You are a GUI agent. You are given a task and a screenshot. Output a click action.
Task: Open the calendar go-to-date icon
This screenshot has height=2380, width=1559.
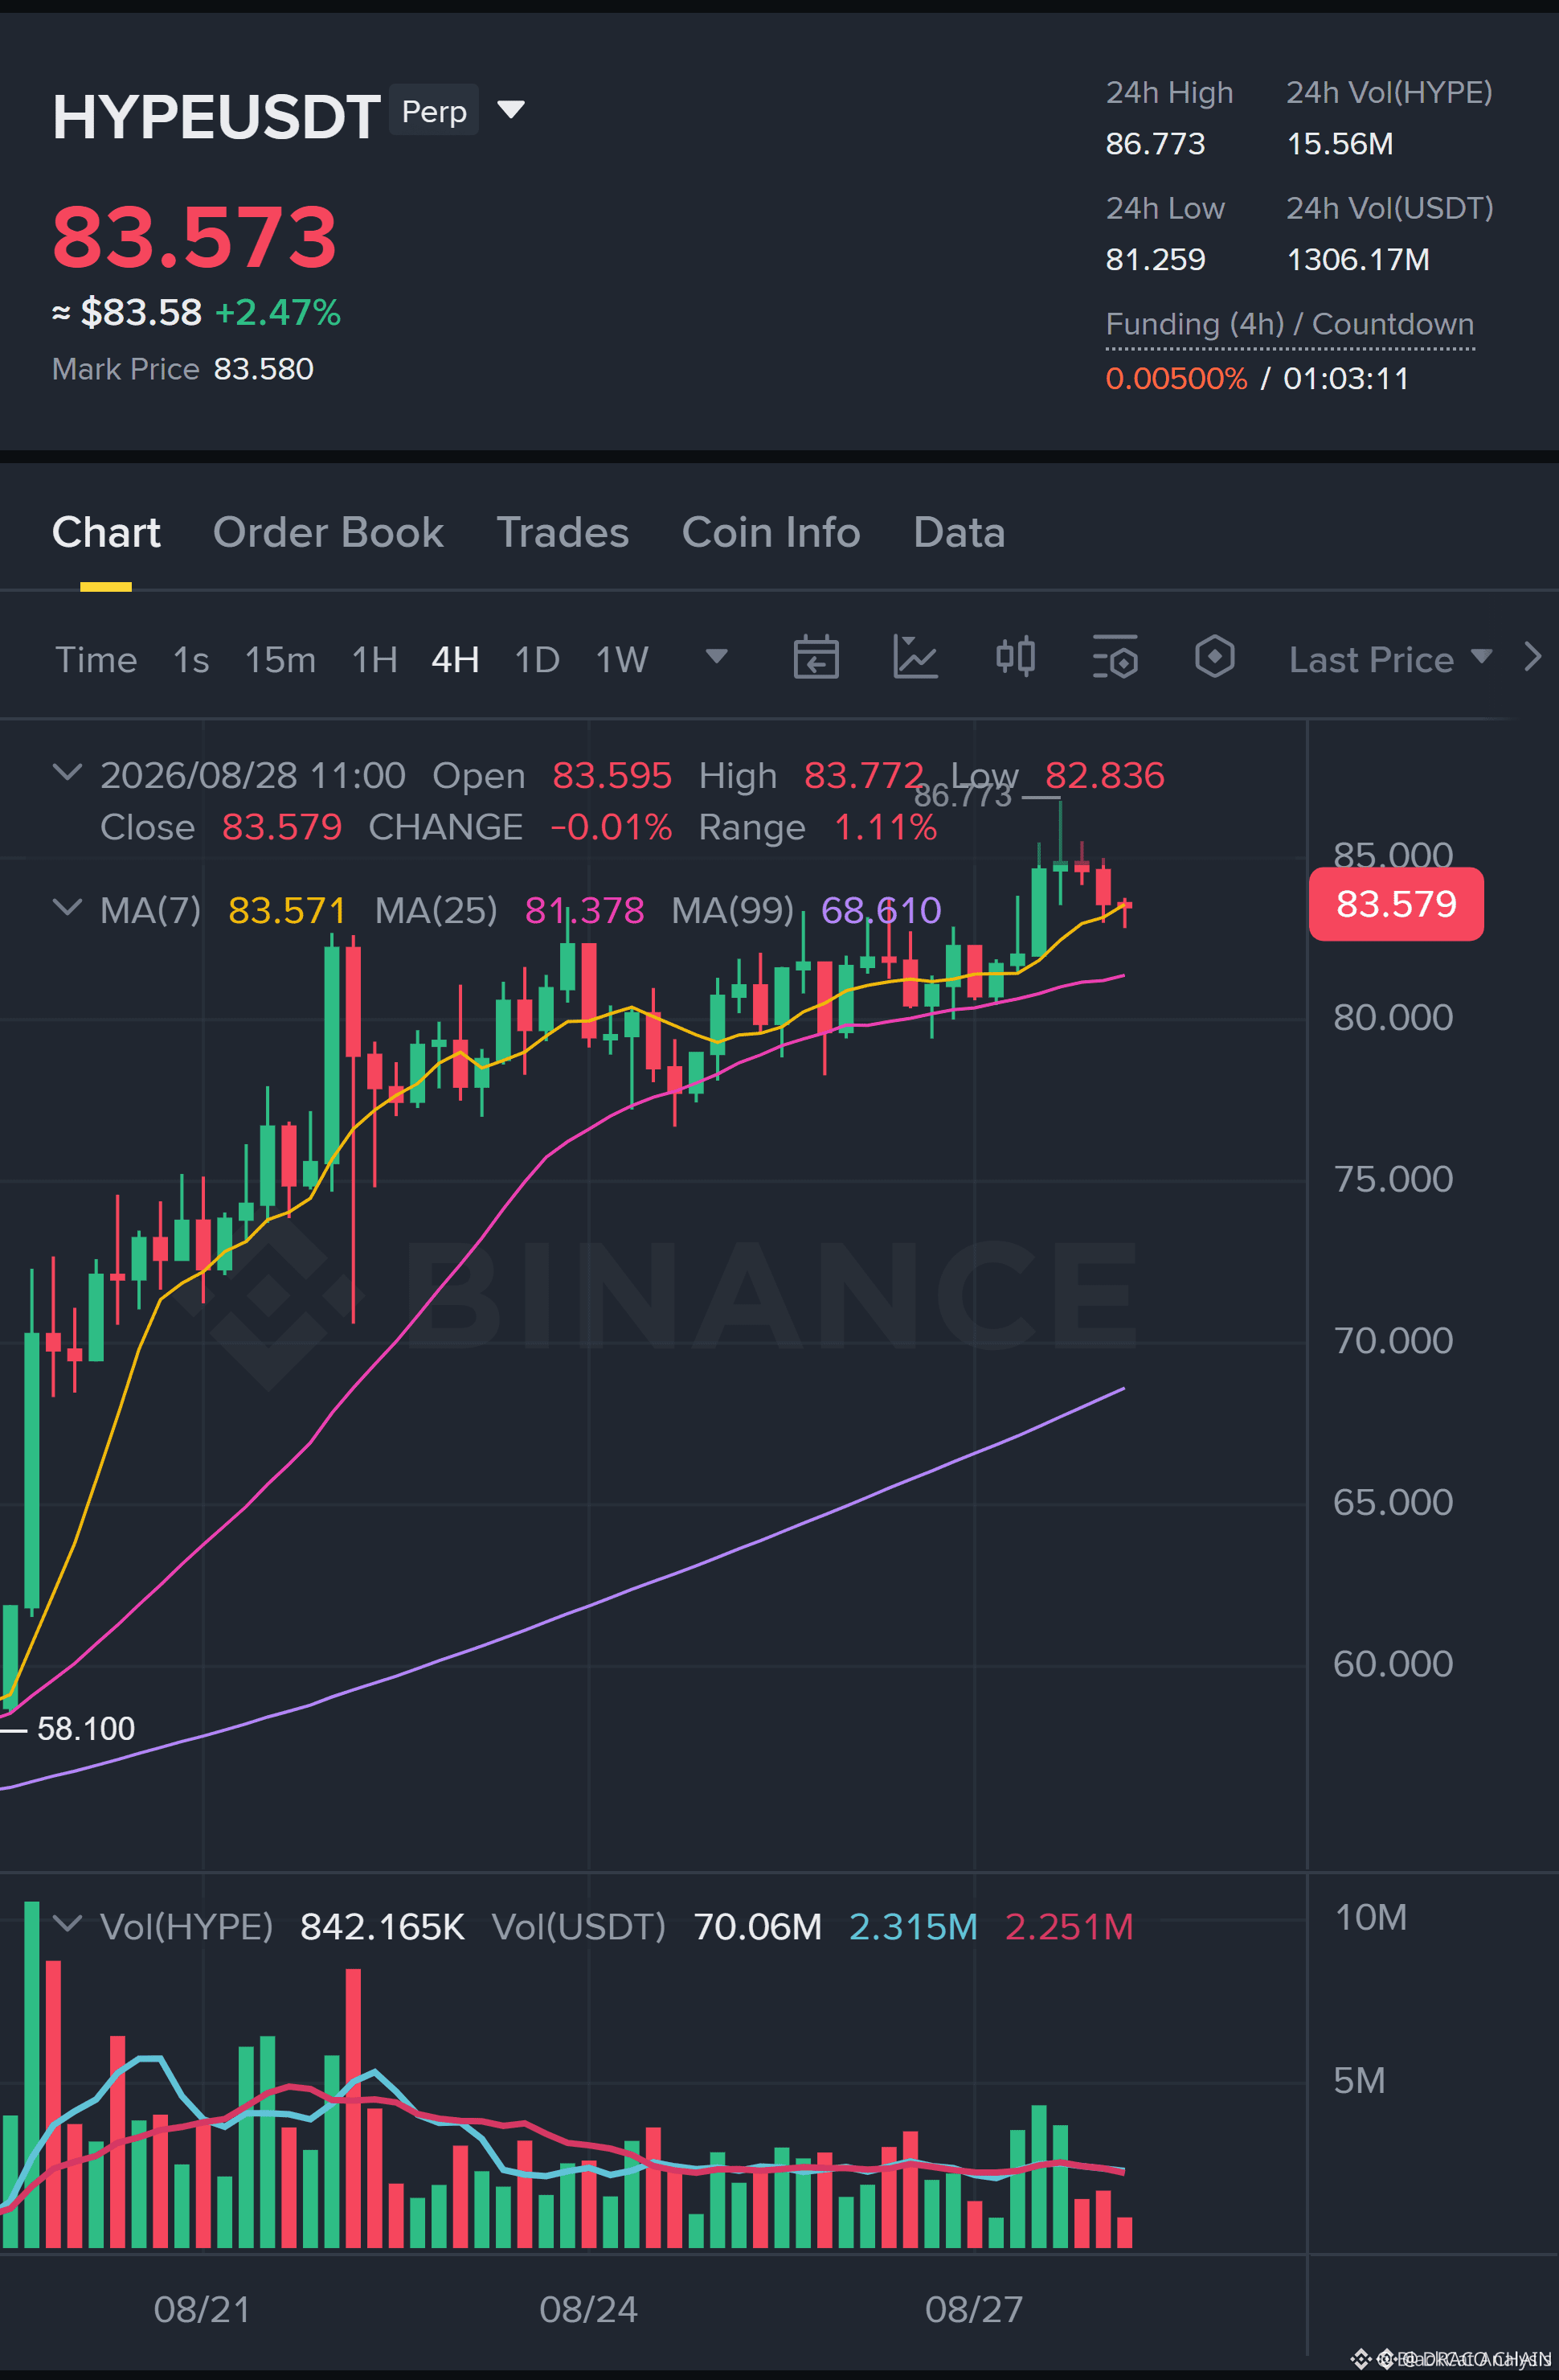816,657
